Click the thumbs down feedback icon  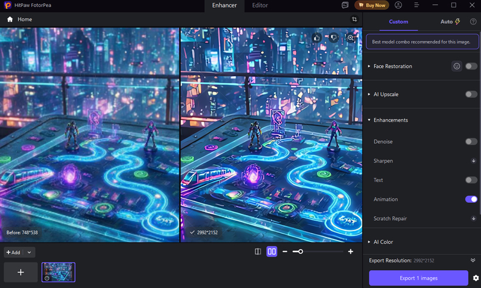point(334,38)
